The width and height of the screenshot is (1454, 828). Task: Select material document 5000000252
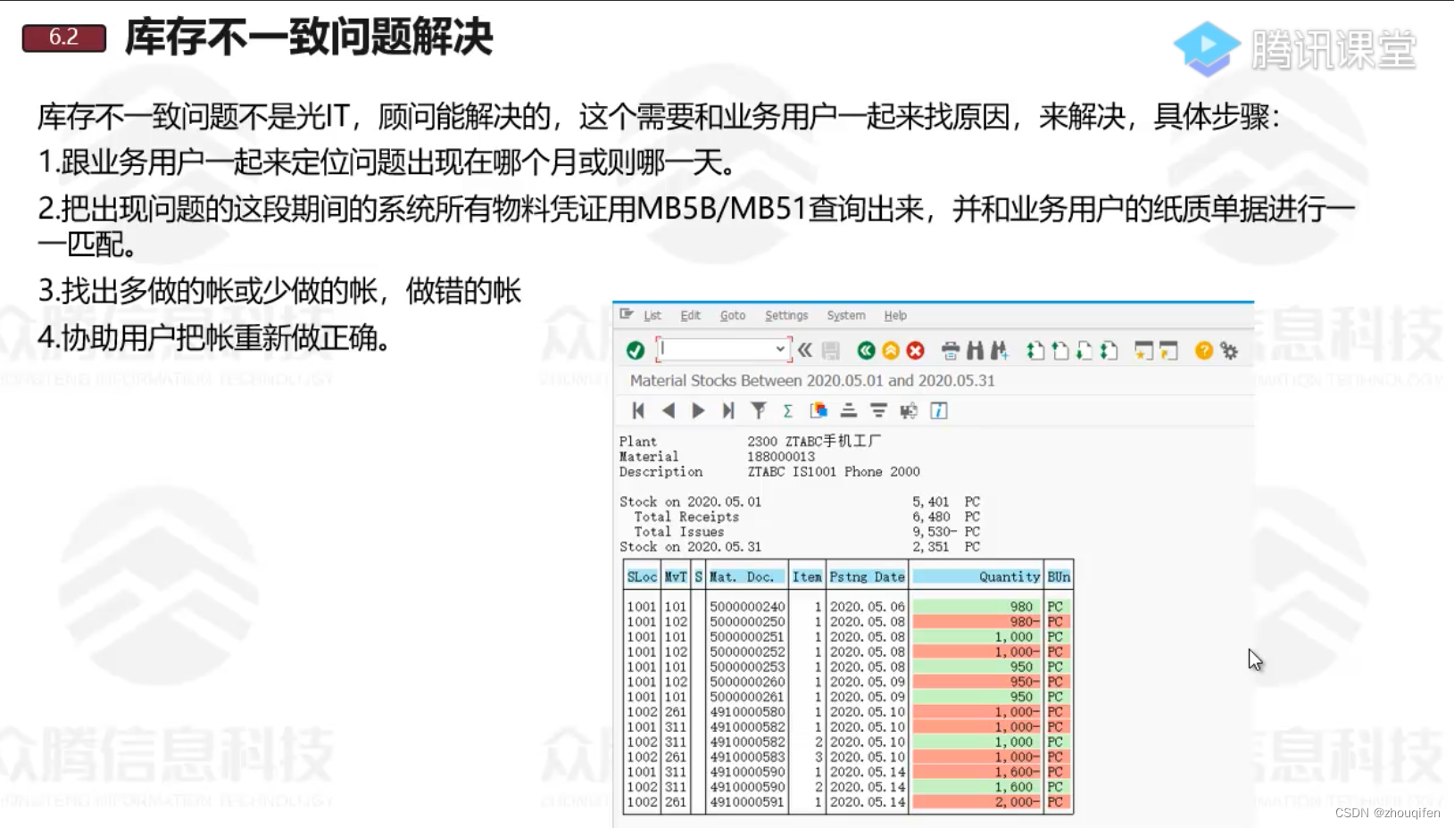pos(747,652)
